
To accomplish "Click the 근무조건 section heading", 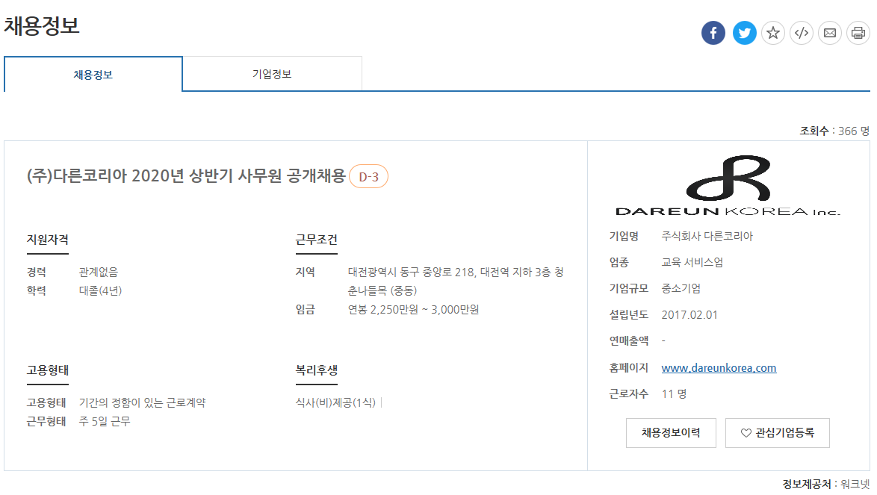I will (317, 240).
